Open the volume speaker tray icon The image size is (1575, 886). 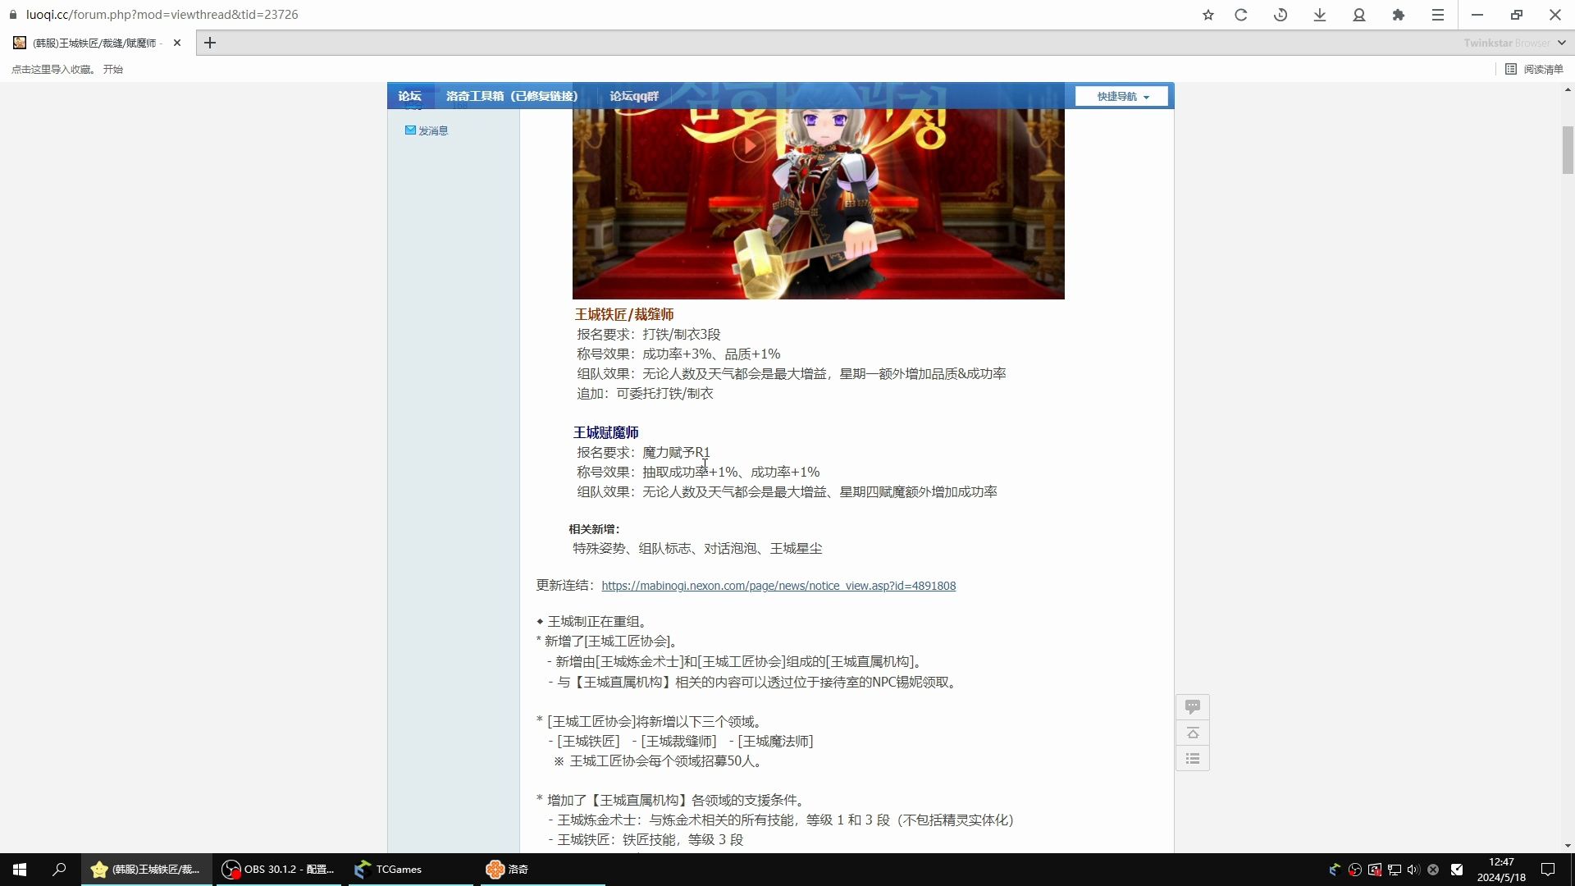click(x=1413, y=870)
